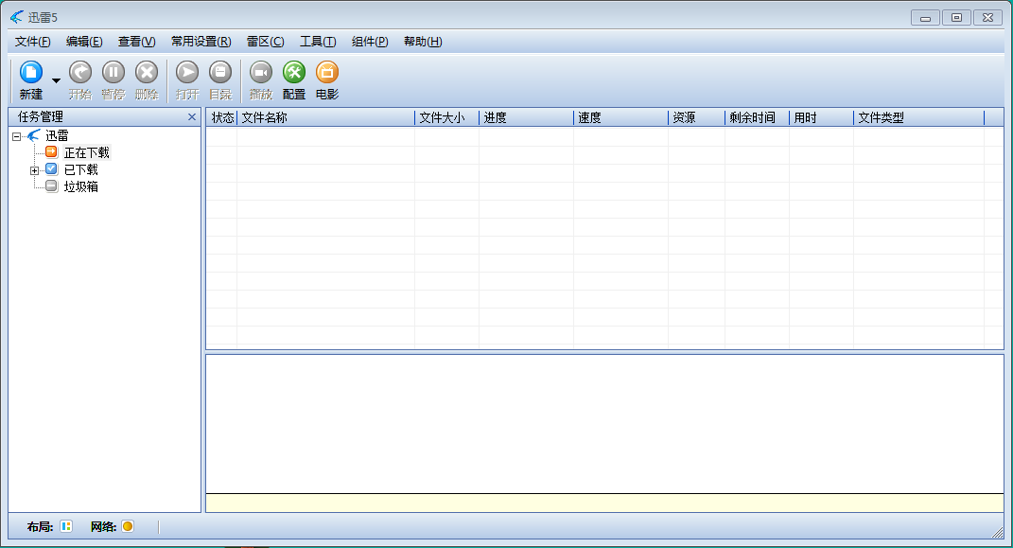Sort by the 文件名称 column header
Screen dimensions: 1013x548
click(325, 118)
